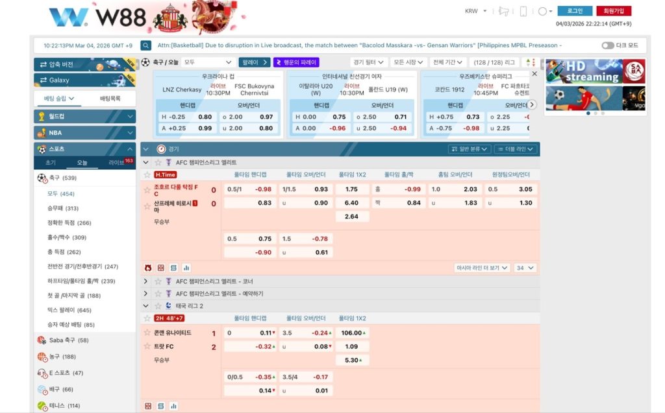Screen dimensions: 665x413
Task: Open the 모든 시장 dropdown
Action: pos(408,62)
